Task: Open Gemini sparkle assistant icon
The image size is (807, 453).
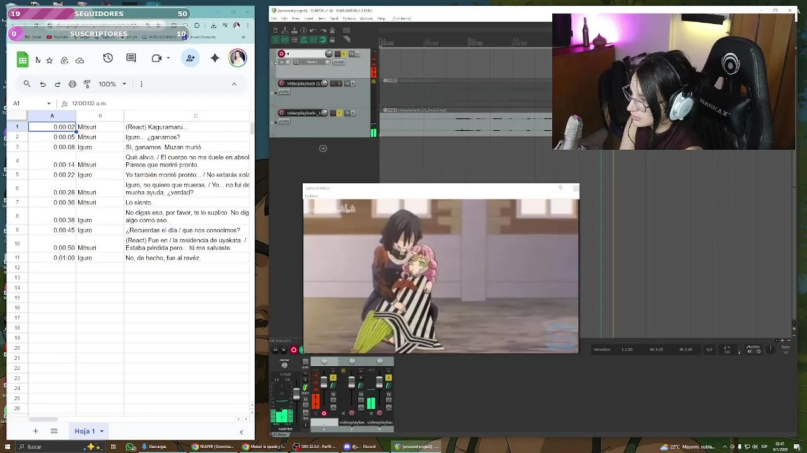Action: tap(215, 58)
